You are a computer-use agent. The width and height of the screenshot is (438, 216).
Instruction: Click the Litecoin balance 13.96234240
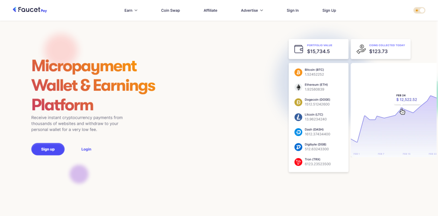[x=316, y=119]
